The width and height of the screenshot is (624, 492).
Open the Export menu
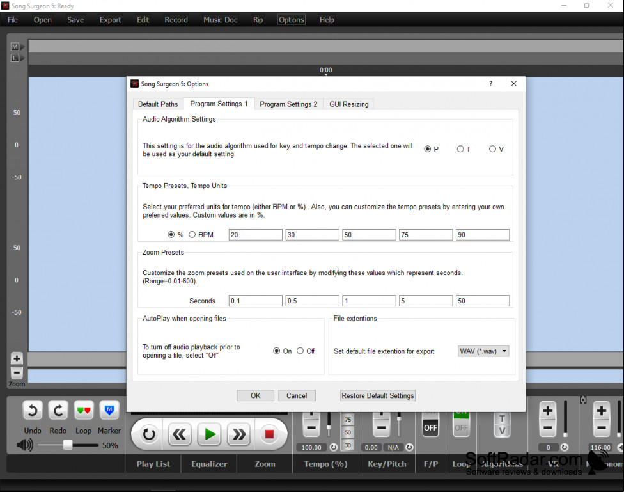tap(110, 20)
